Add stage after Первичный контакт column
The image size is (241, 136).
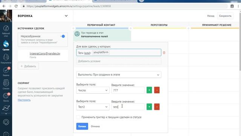131,28
